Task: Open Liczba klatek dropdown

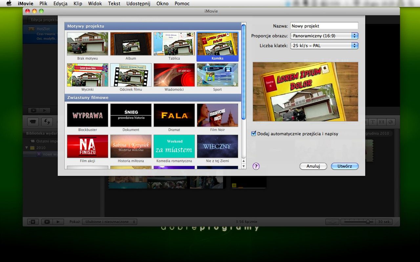Action: click(324, 46)
